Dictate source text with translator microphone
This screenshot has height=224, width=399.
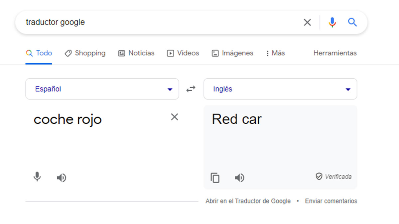click(x=37, y=177)
